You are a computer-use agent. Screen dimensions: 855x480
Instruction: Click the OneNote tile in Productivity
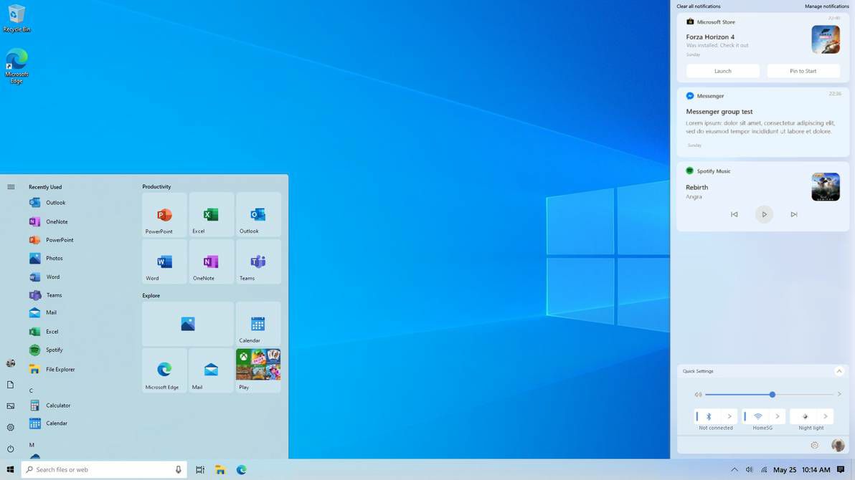[x=211, y=261]
